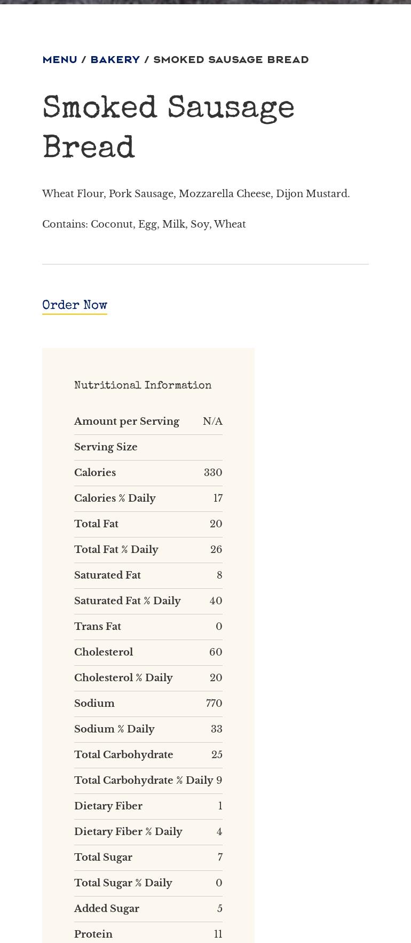The image size is (411, 943).
Task: Click the Smoked Sausage Bread page heading
Action: (x=168, y=128)
